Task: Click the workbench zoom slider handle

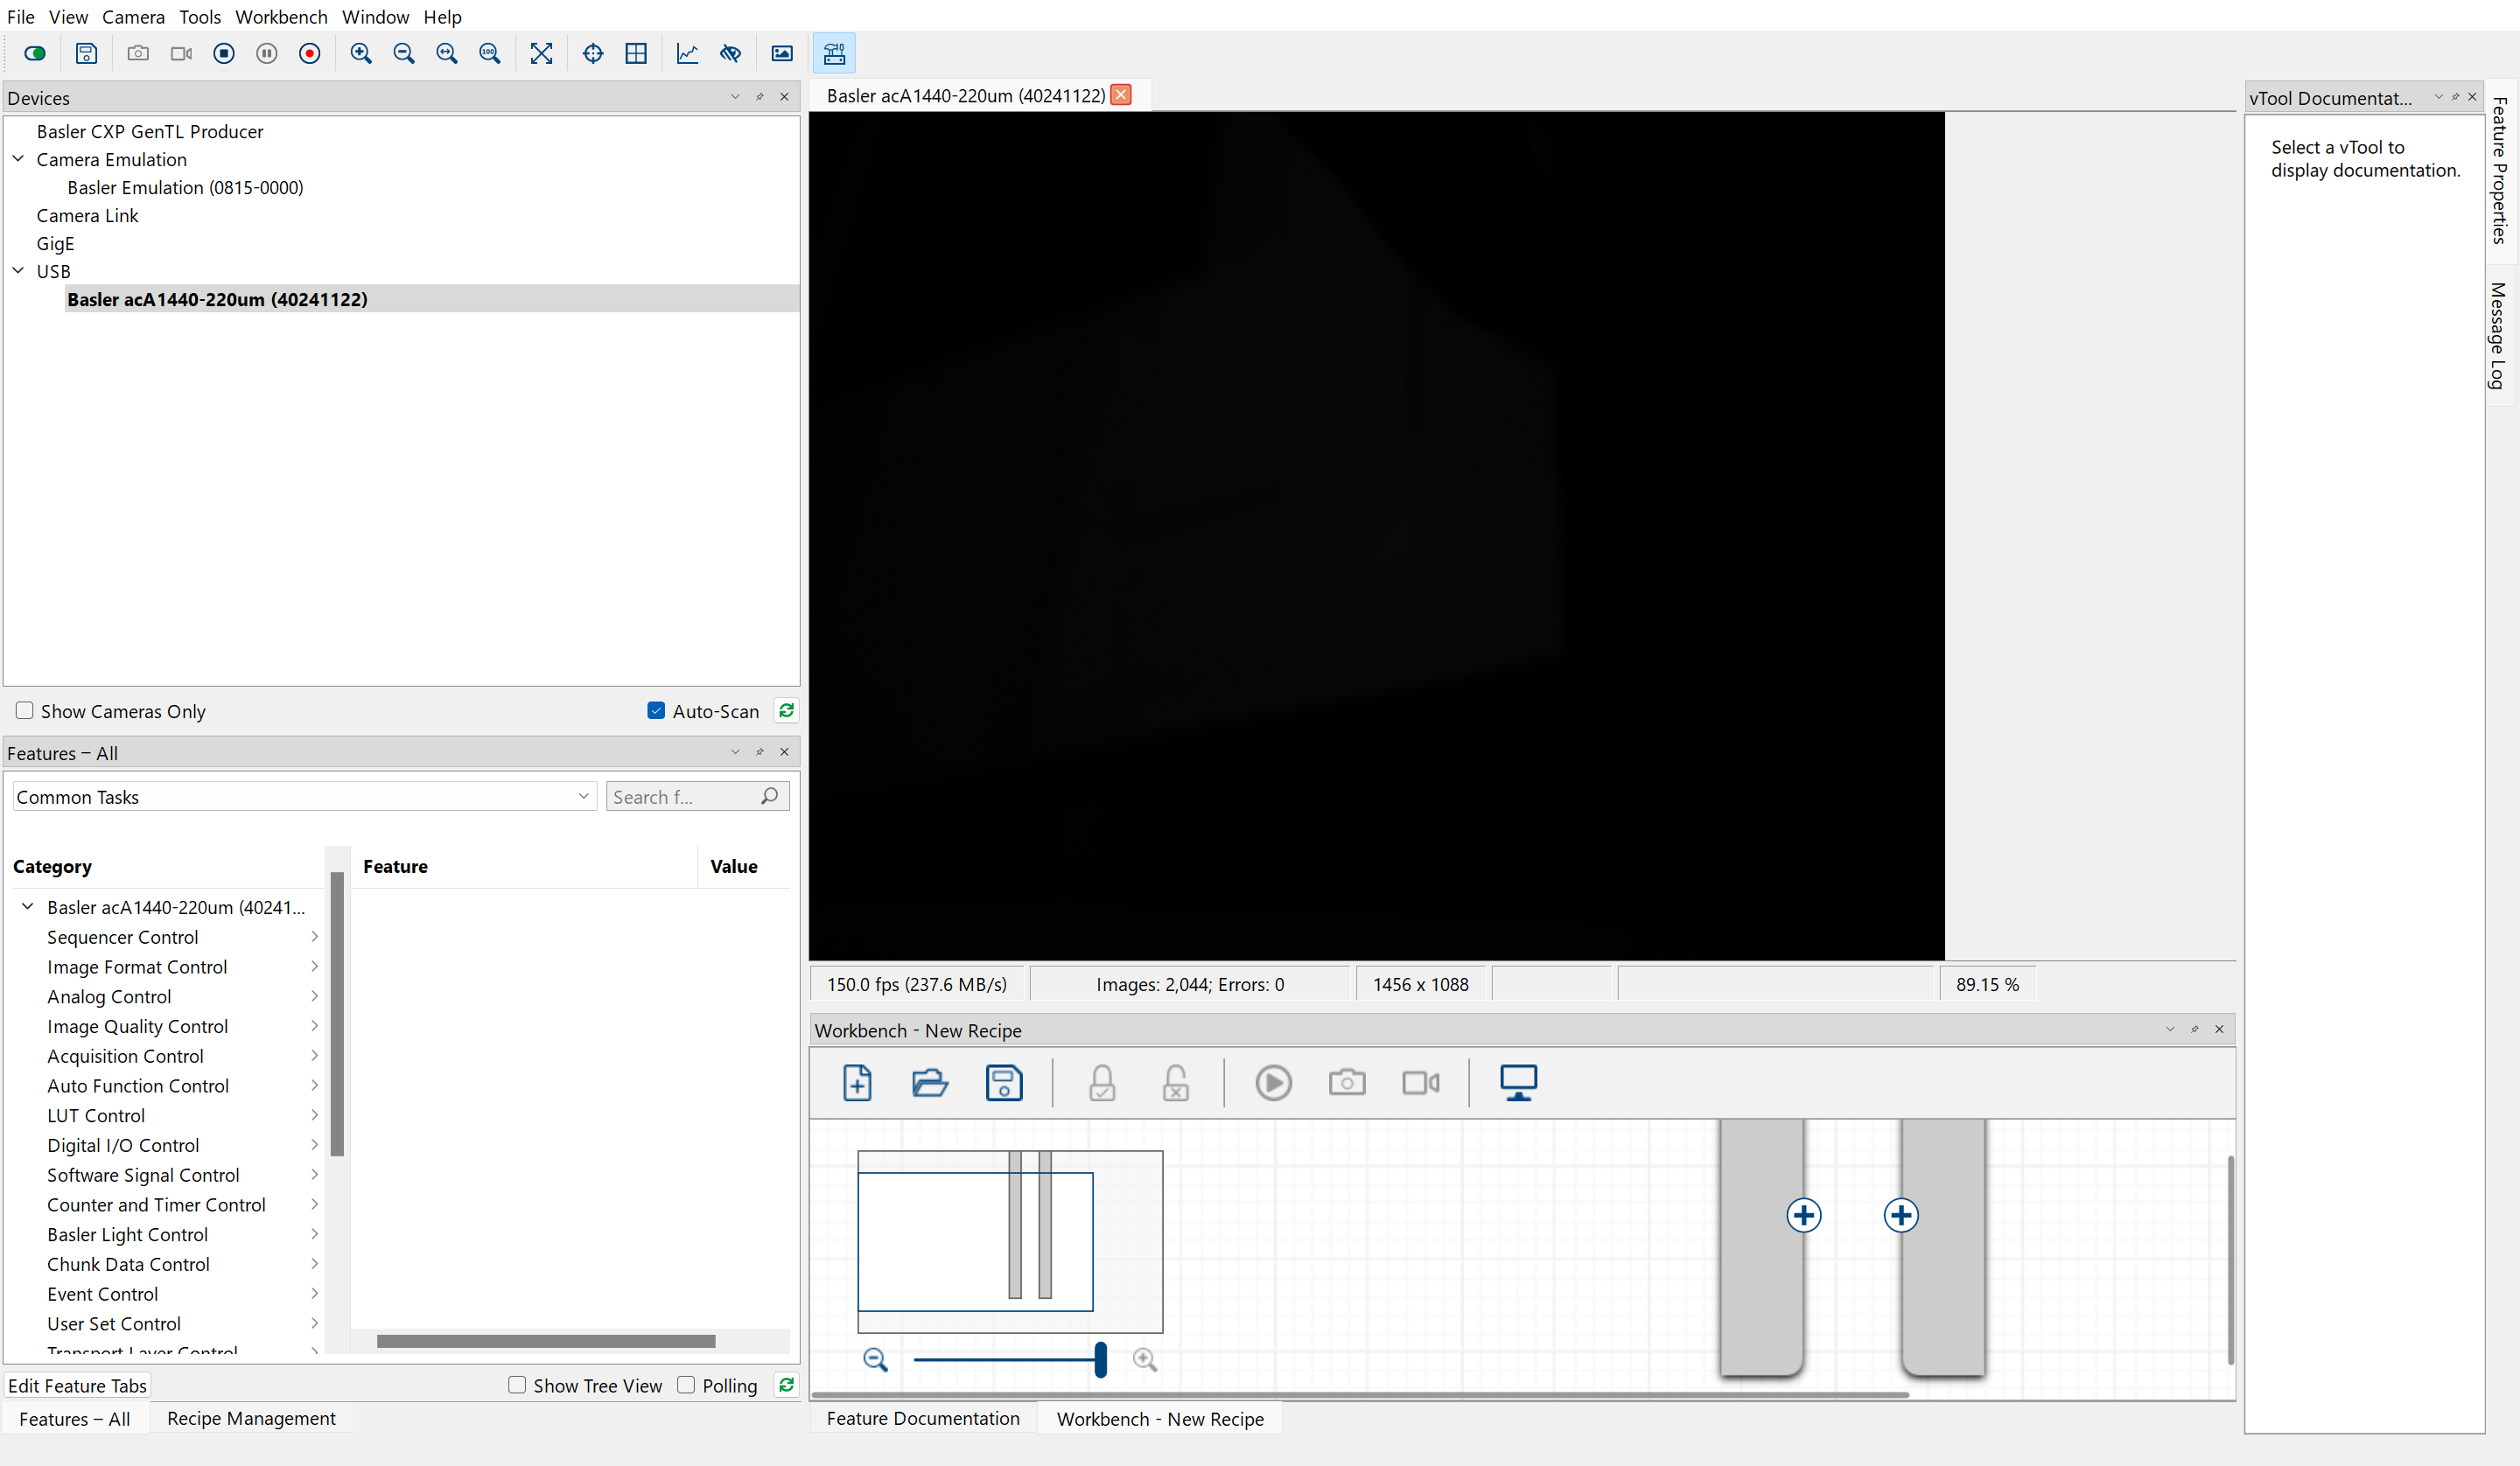Action: pos(1100,1360)
